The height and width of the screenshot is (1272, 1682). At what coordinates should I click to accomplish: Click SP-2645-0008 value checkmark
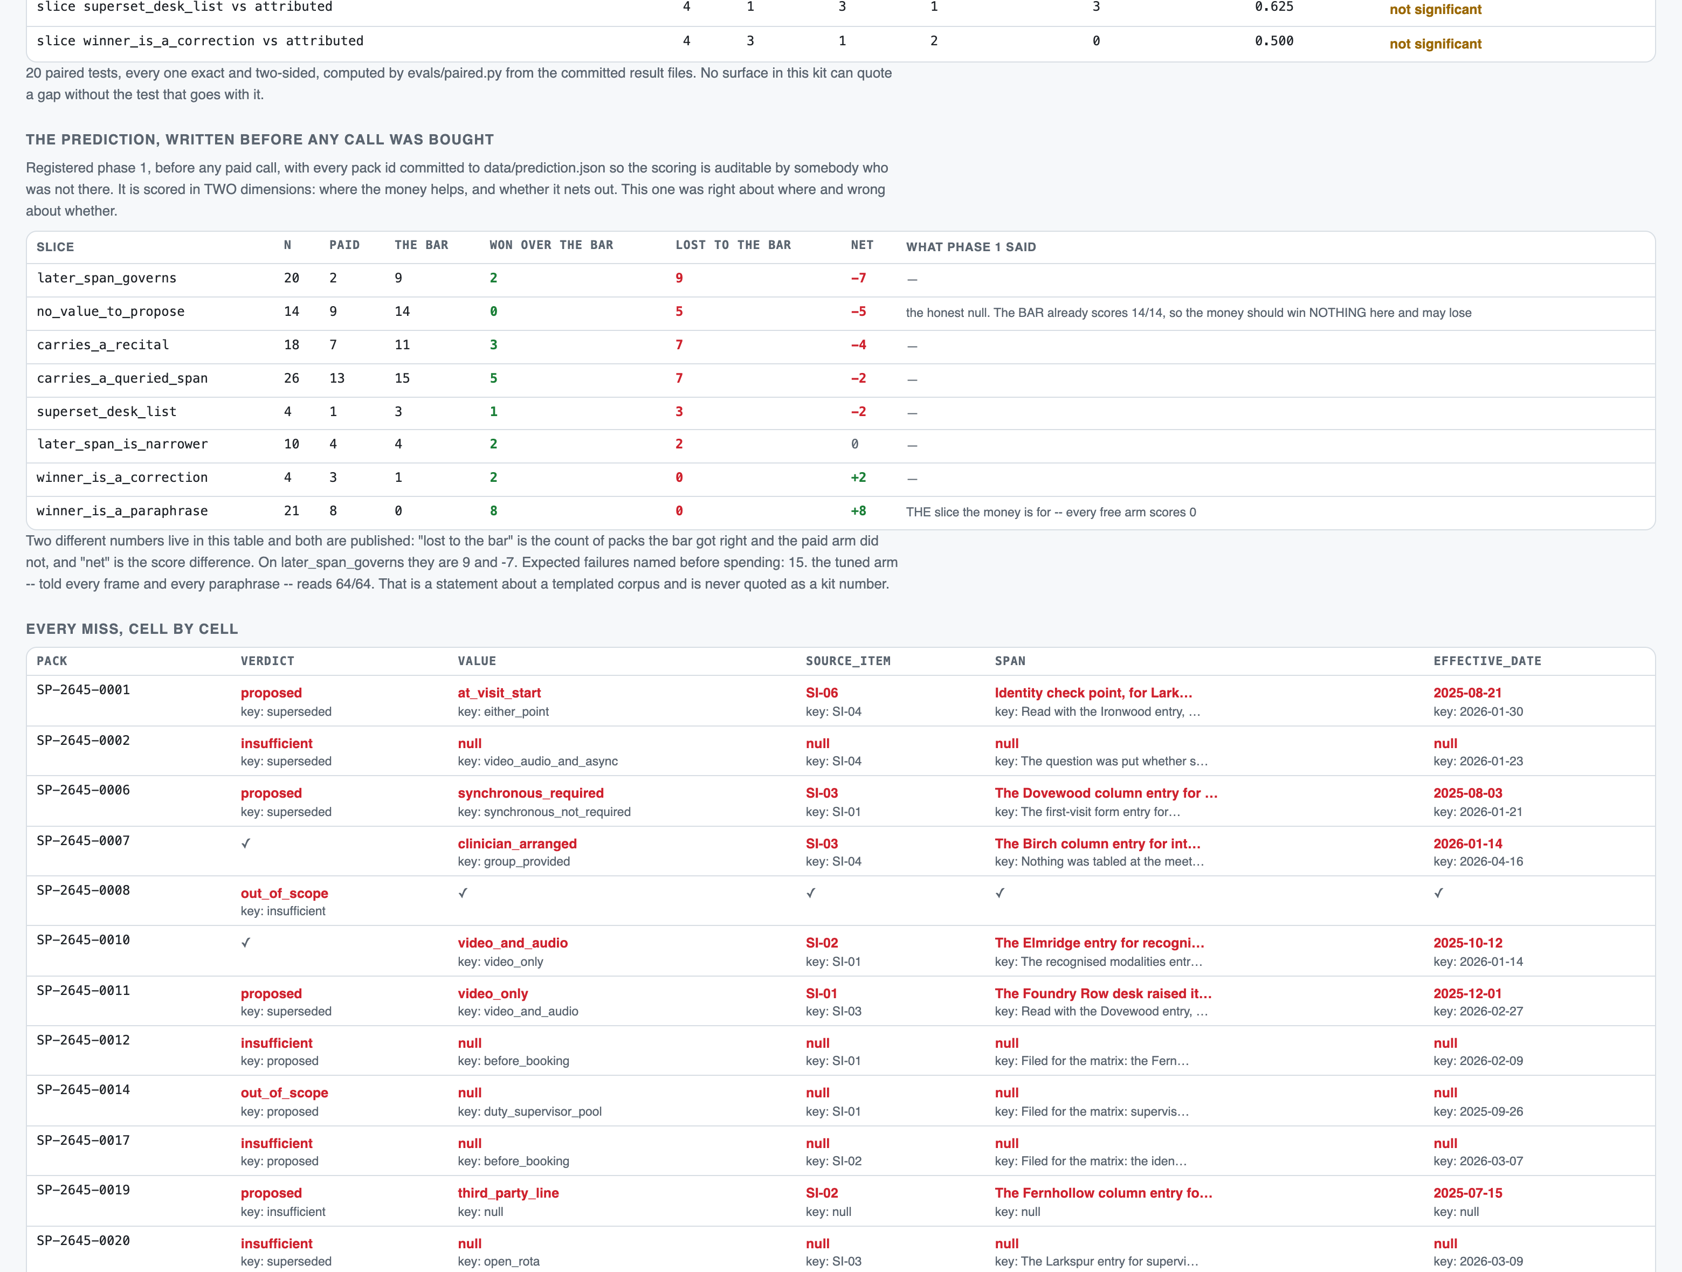pos(463,894)
